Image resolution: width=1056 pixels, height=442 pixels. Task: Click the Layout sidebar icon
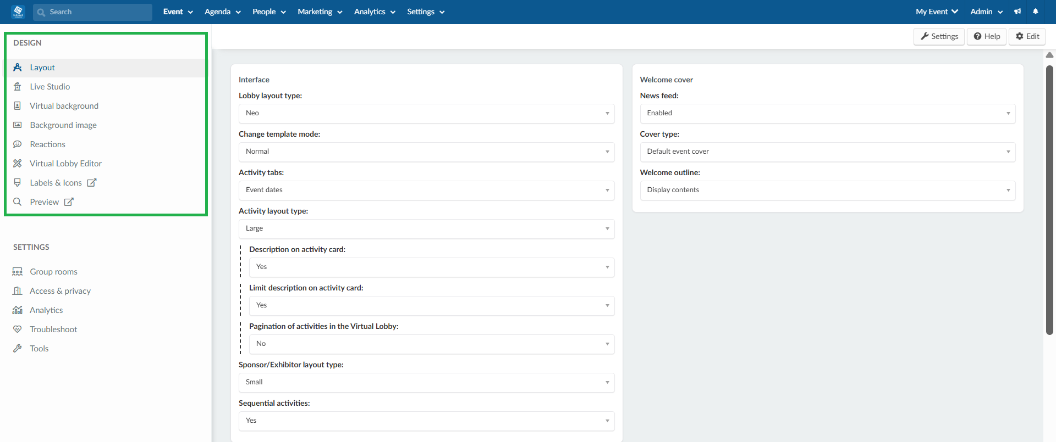(x=18, y=68)
